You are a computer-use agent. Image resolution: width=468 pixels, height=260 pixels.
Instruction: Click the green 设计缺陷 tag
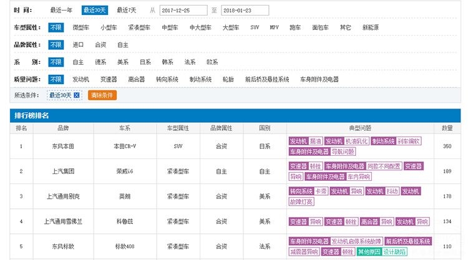394,252
